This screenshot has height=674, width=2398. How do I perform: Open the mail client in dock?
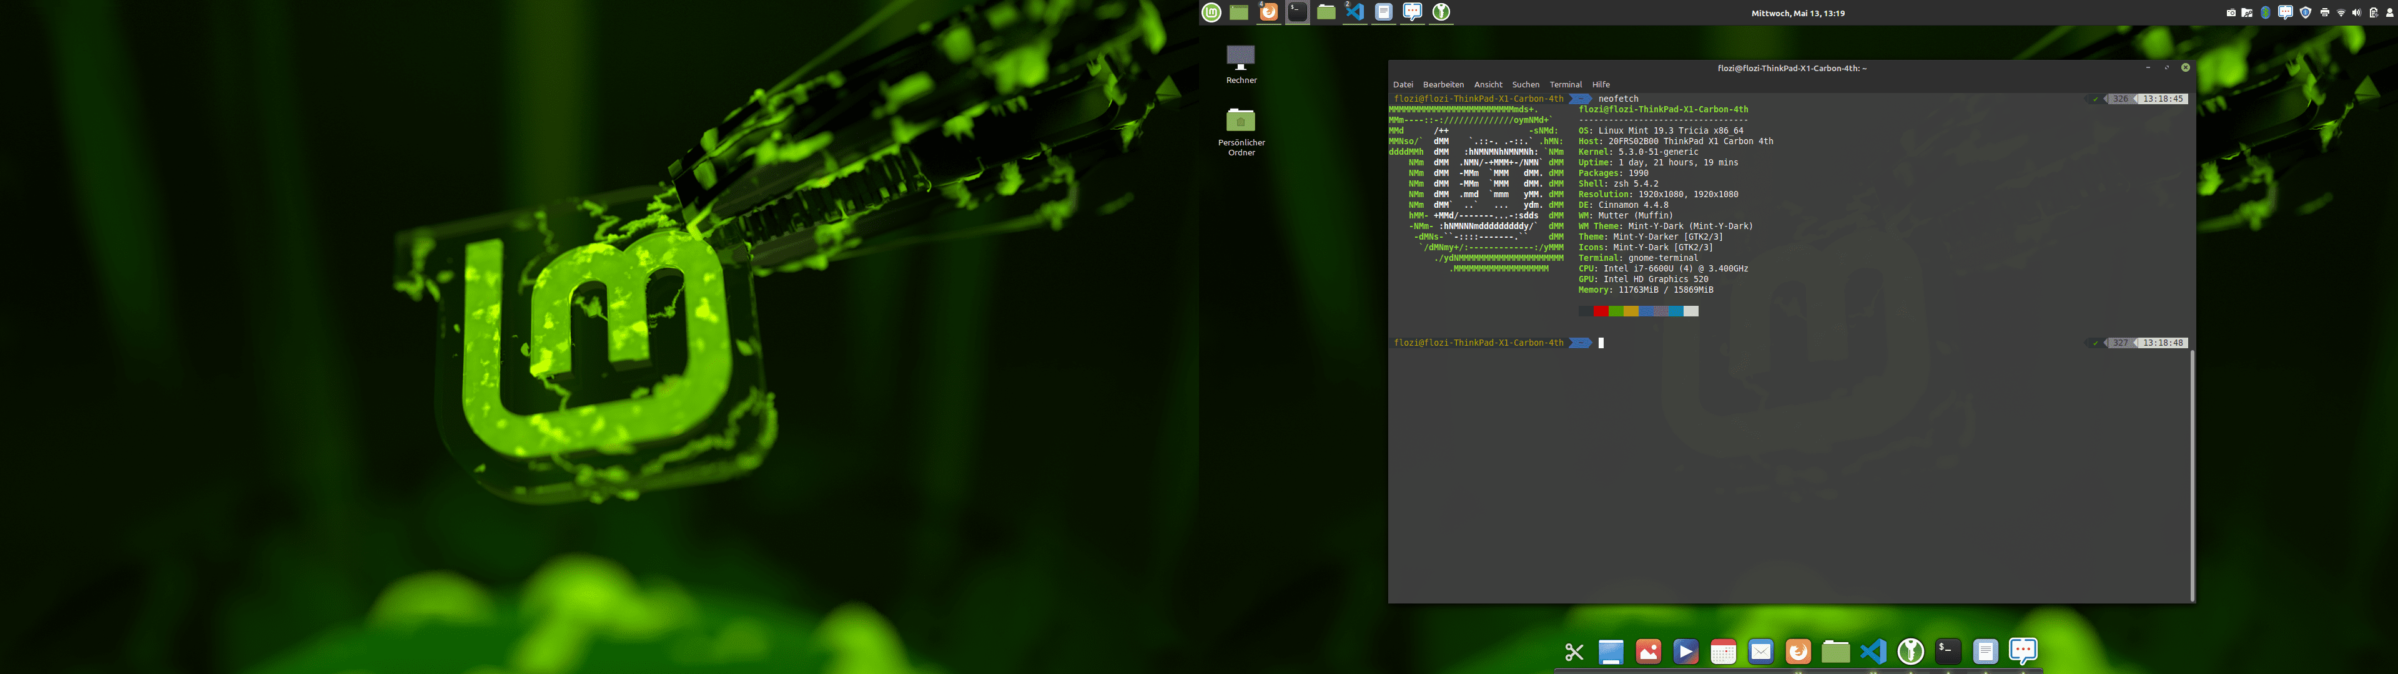tap(1760, 652)
